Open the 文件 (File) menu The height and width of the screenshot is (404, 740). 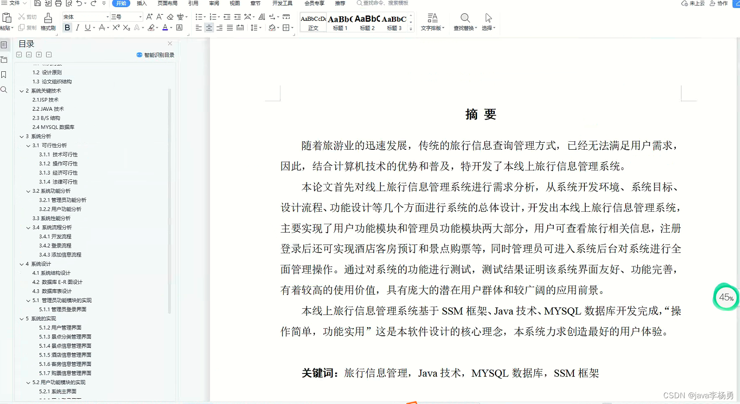point(14,3)
